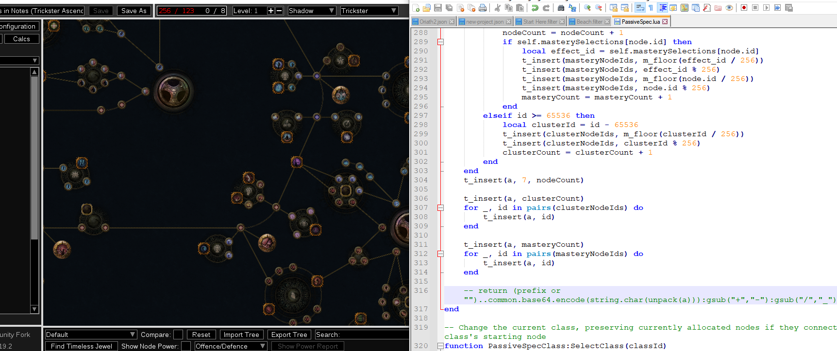Open file icon in Notepad++ toolbar

(426, 8)
